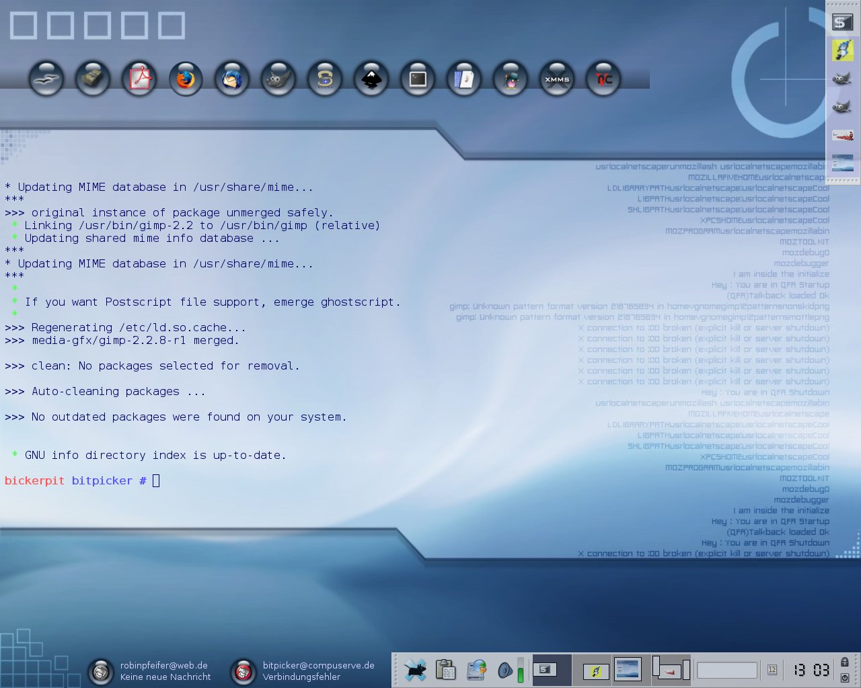Click the speaker mixer icon
The height and width of the screenshot is (688, 861).
click(505, 671)
